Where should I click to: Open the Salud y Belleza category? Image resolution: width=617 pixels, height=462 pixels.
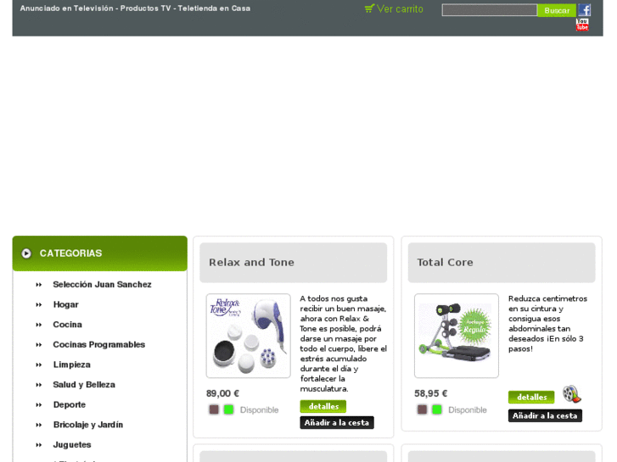click(84, 385)
